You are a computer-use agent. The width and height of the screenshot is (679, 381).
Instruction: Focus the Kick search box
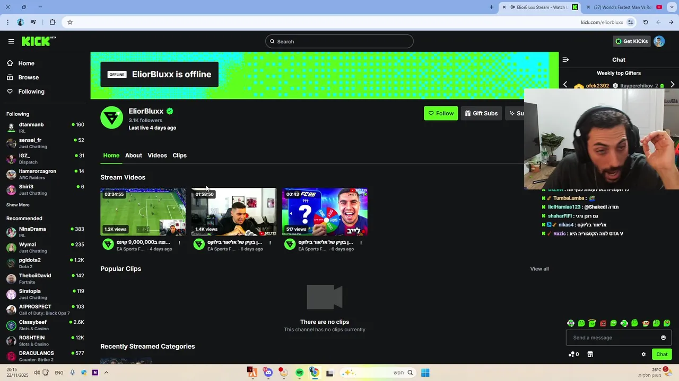(x=339, y=41)
